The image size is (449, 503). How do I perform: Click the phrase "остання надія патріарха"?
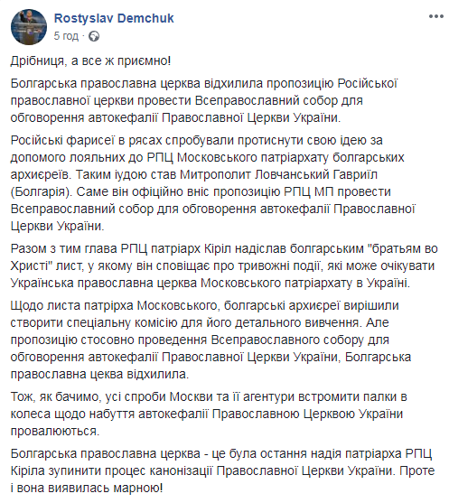tap(331, 454)
